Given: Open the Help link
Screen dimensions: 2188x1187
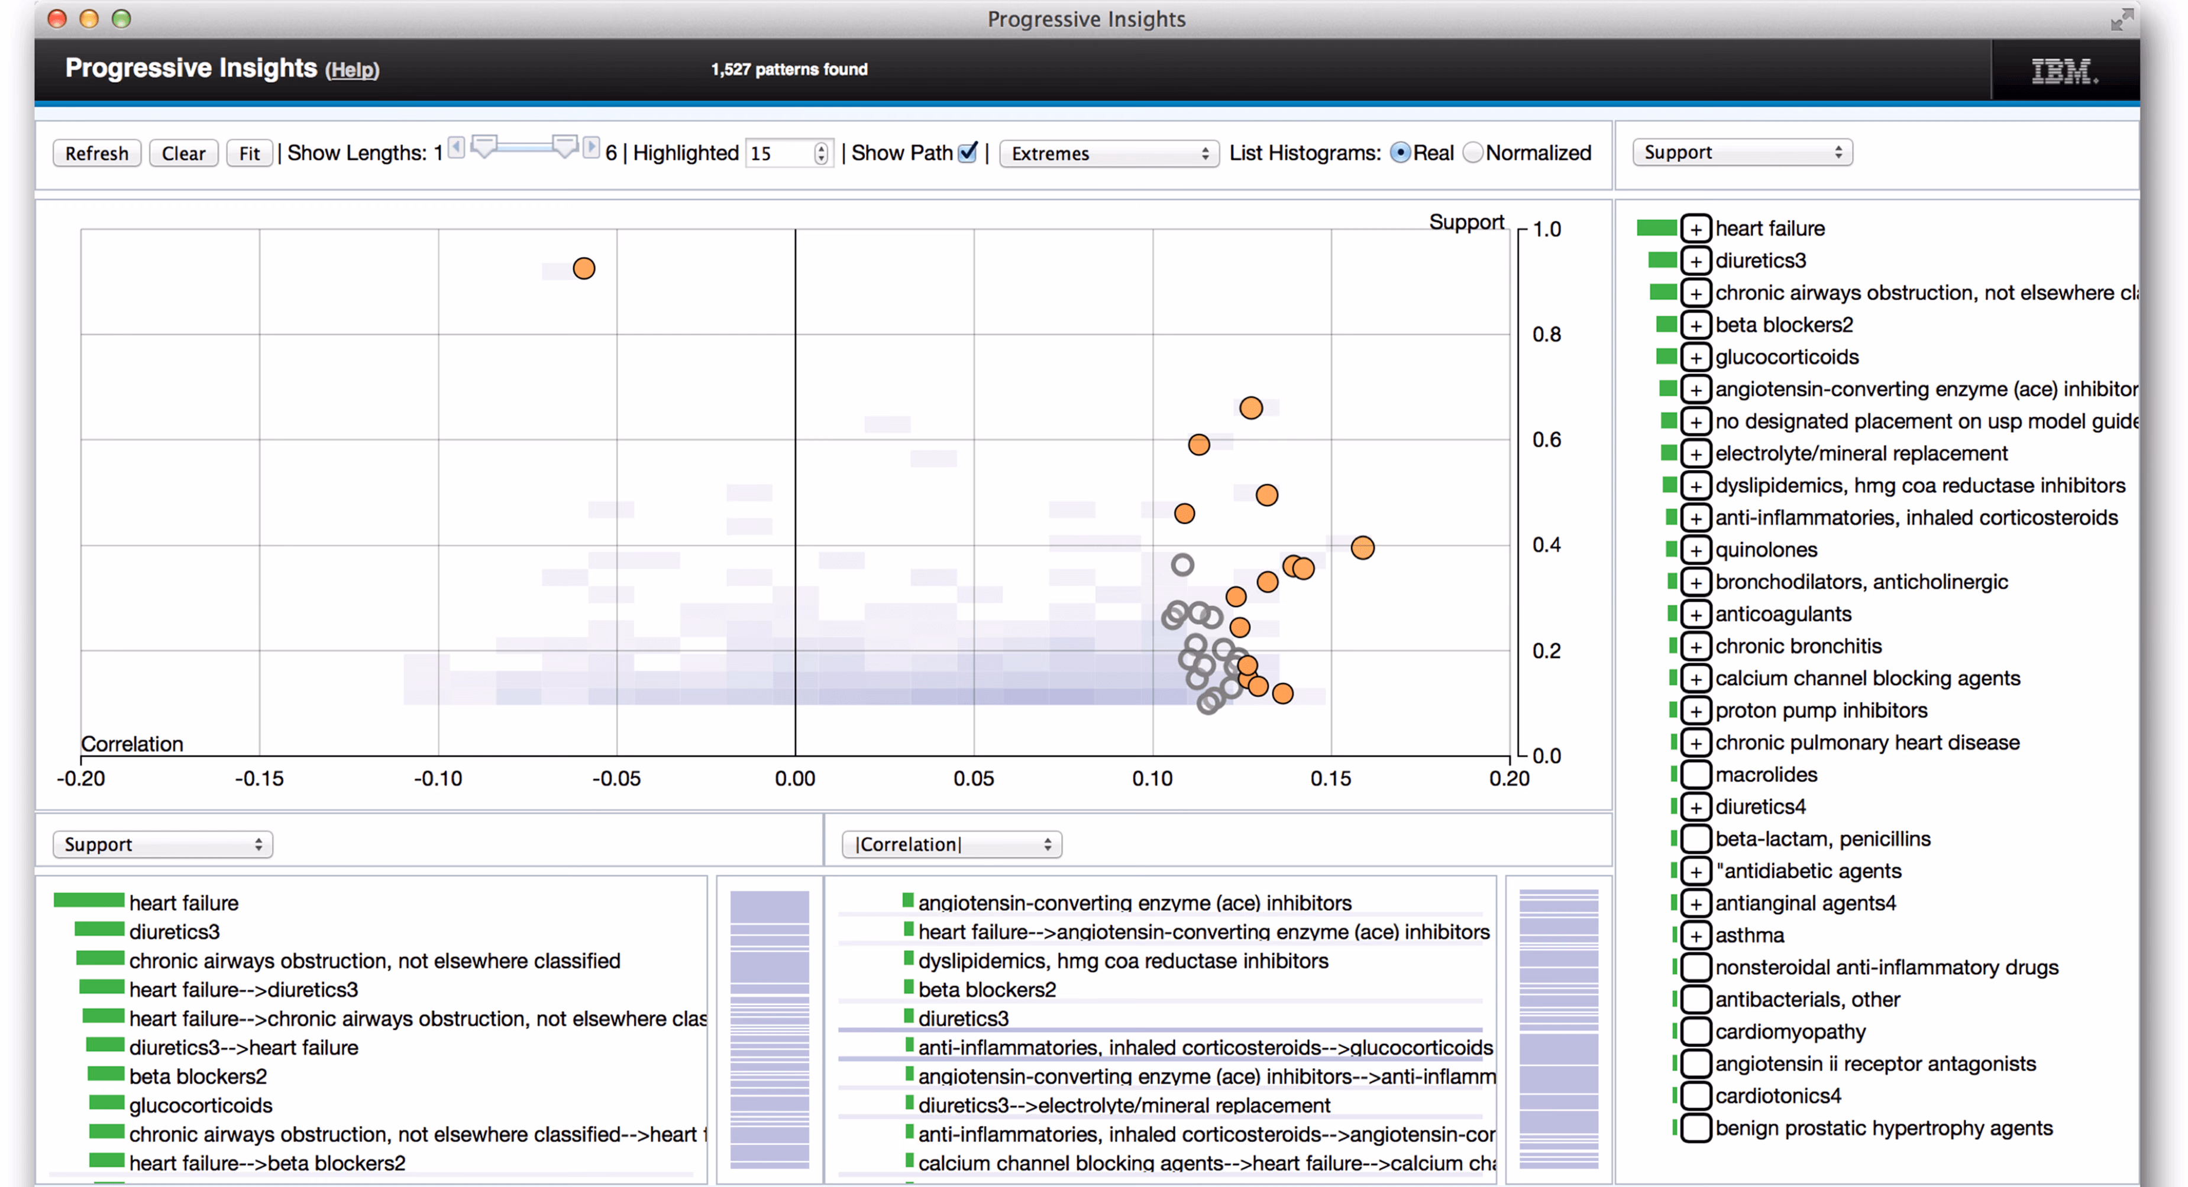Looking at the screenshot, I should pyautogui.click(x=353, y=70).
